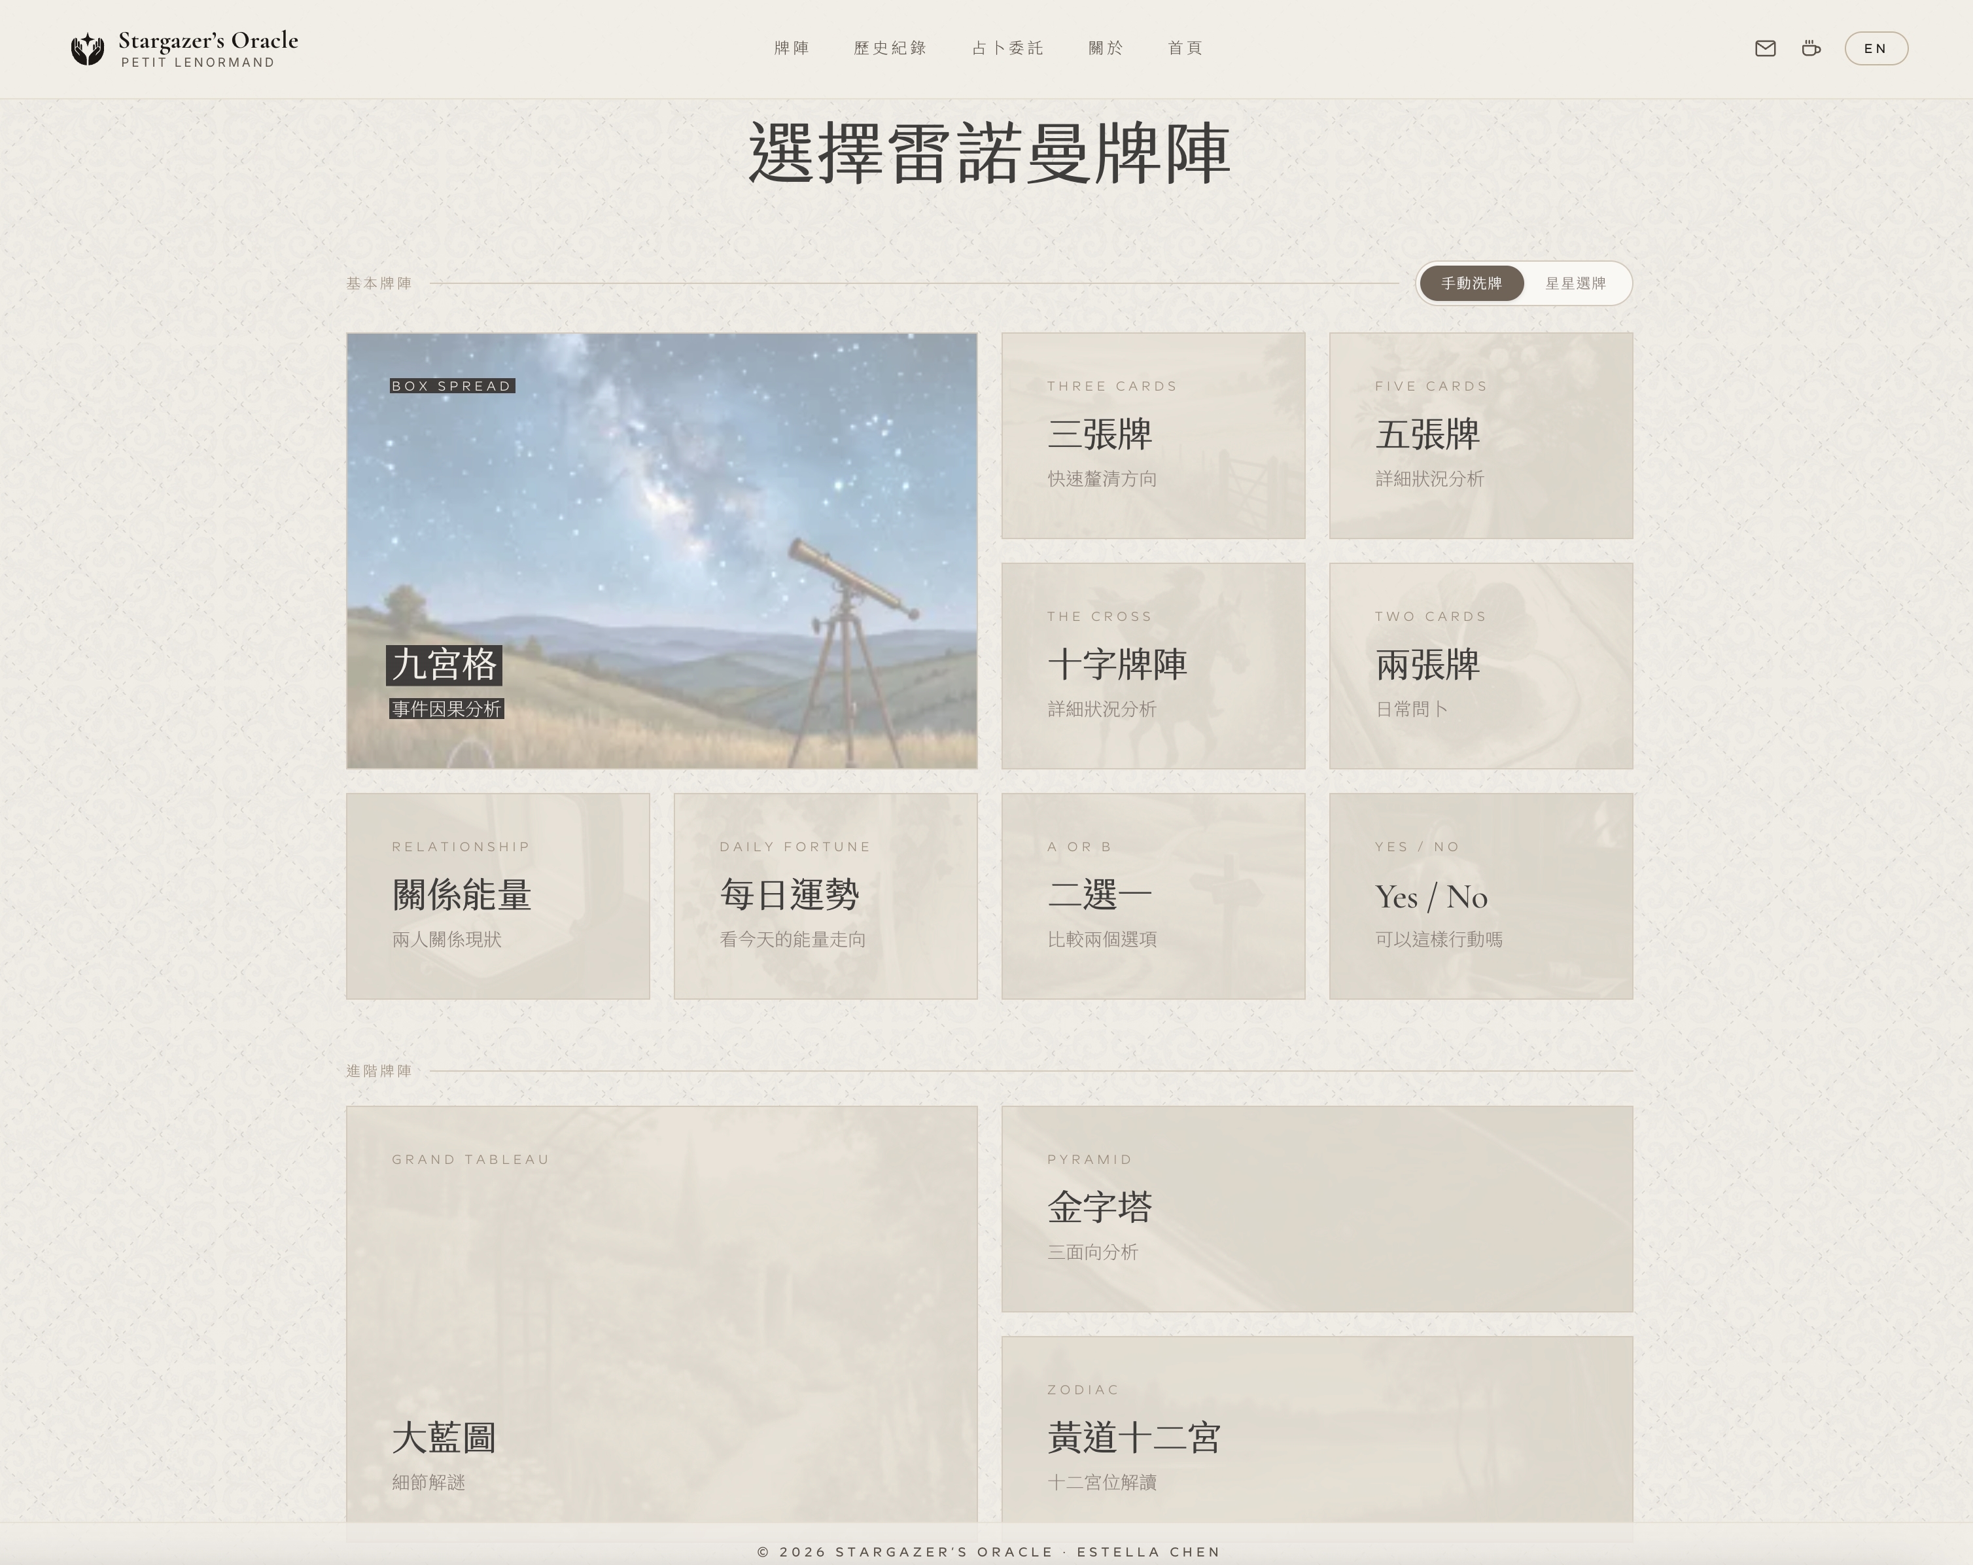The image size is (1973, 1565).
Task: Click the 進階牌陣 section label
Action: click(379, 1071)
